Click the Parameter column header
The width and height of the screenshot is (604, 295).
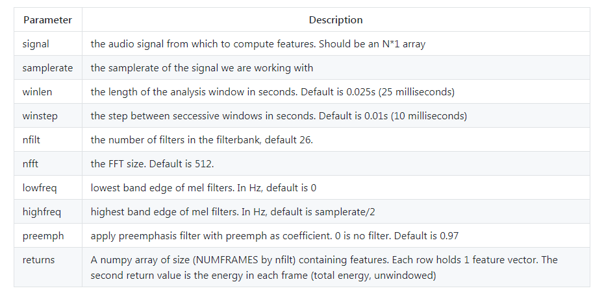[x=48, y=20]
